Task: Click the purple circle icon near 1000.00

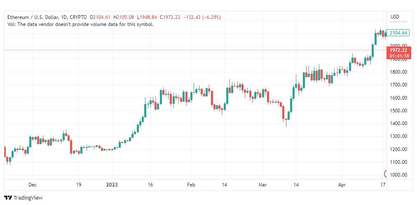Action: tap(386, 174)
